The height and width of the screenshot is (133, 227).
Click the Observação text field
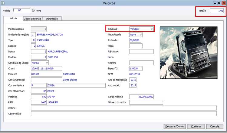tap(124, 114)
